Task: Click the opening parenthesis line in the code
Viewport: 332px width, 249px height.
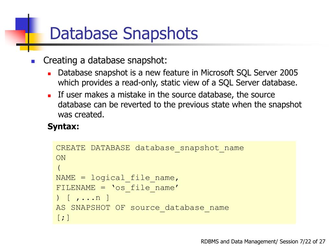Action: pyautogui.click(x=59, y=168)
